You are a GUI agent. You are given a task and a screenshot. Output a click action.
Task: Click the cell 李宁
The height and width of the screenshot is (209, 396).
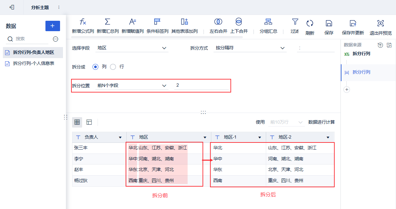(x=99, y=159)
